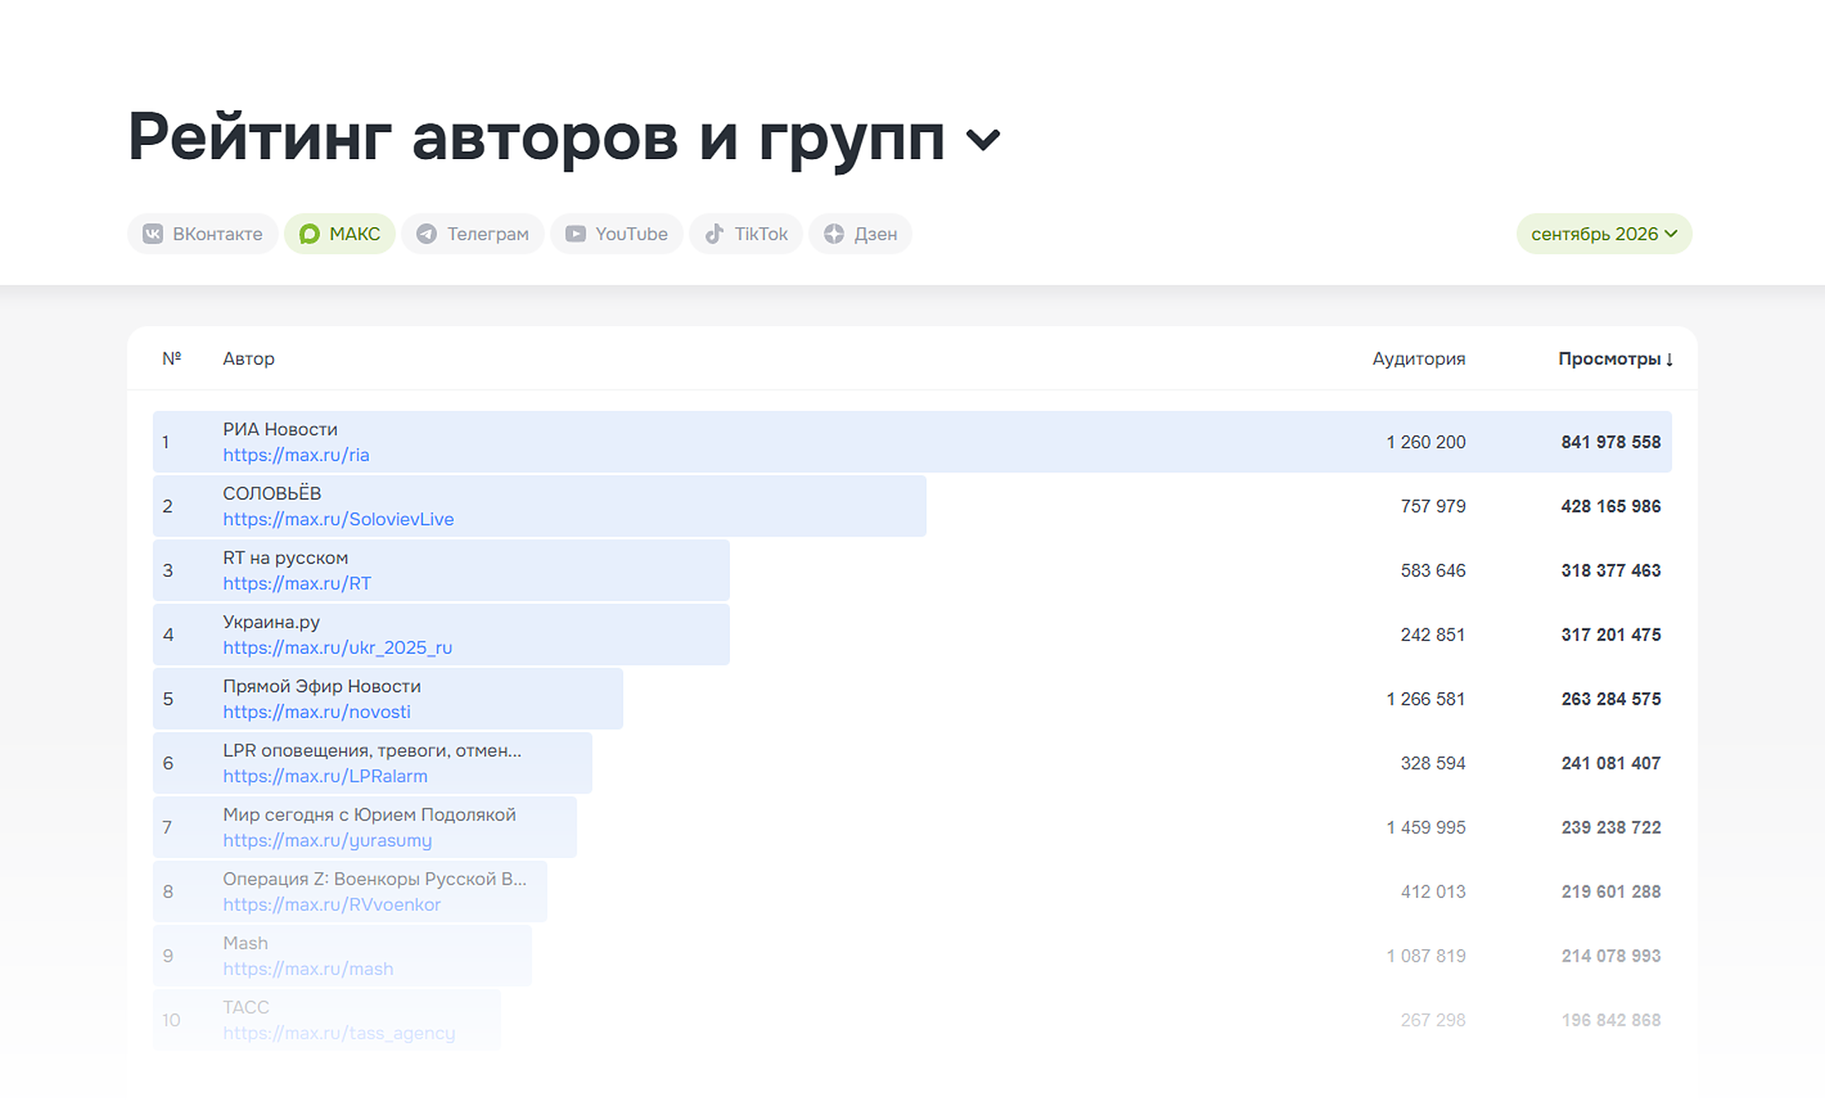Click views value 214 078 993
The width and height of the screenshot is (1825, 1120).
click(x=1611, y=956)
